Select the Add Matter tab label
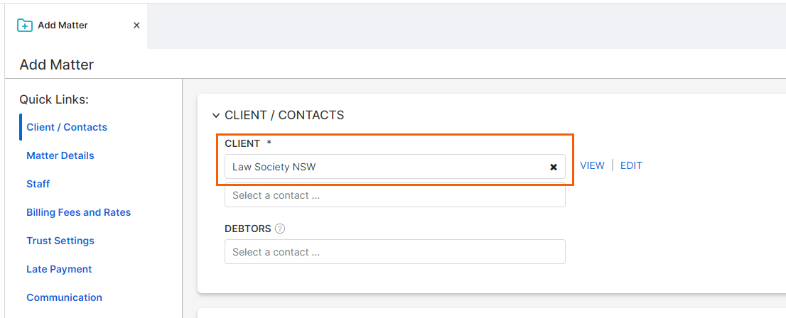The height and width of the screenshot is (318, 786). [x=63, y=26]
